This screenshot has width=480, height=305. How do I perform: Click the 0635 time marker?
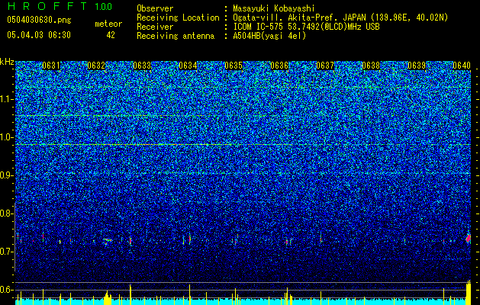[x=234, y=66]
